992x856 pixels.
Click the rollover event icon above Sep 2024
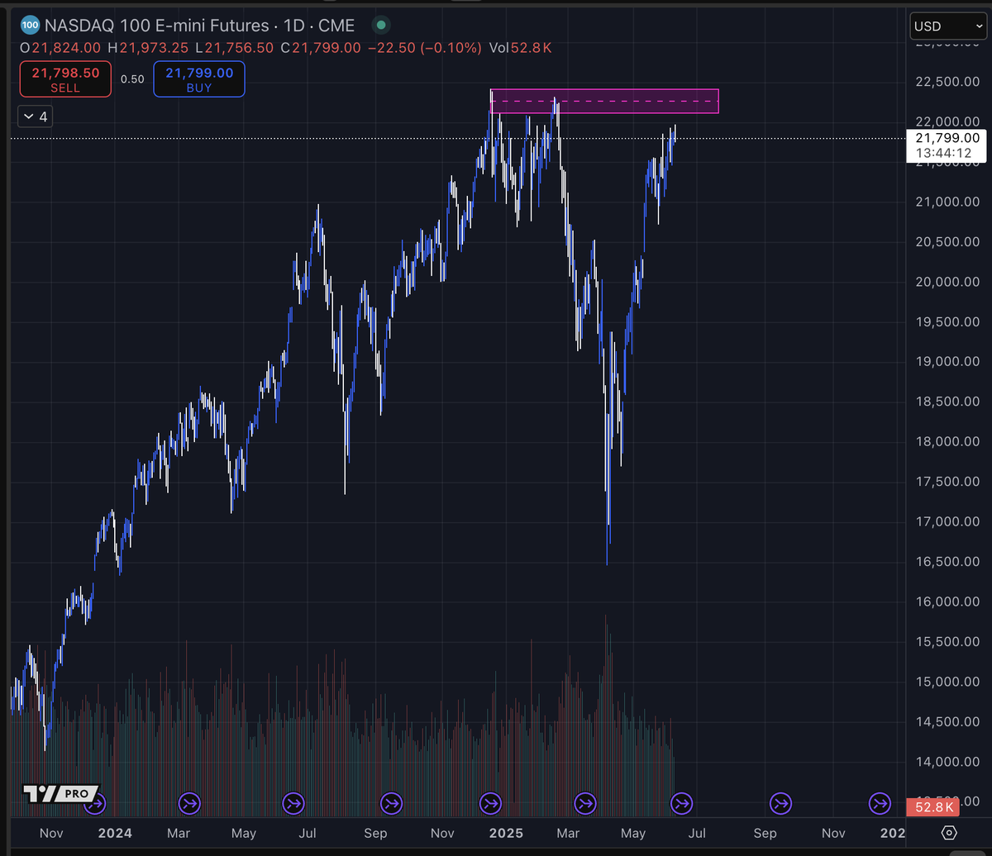[392, 803]
